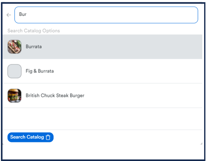Click the empty placeholder thumbnail for Fig & Burrata
Screen dimensions: 206x161
coord(14,71)
